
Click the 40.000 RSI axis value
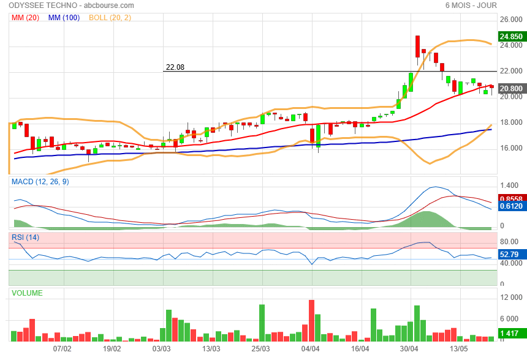[x=511, y=263]
